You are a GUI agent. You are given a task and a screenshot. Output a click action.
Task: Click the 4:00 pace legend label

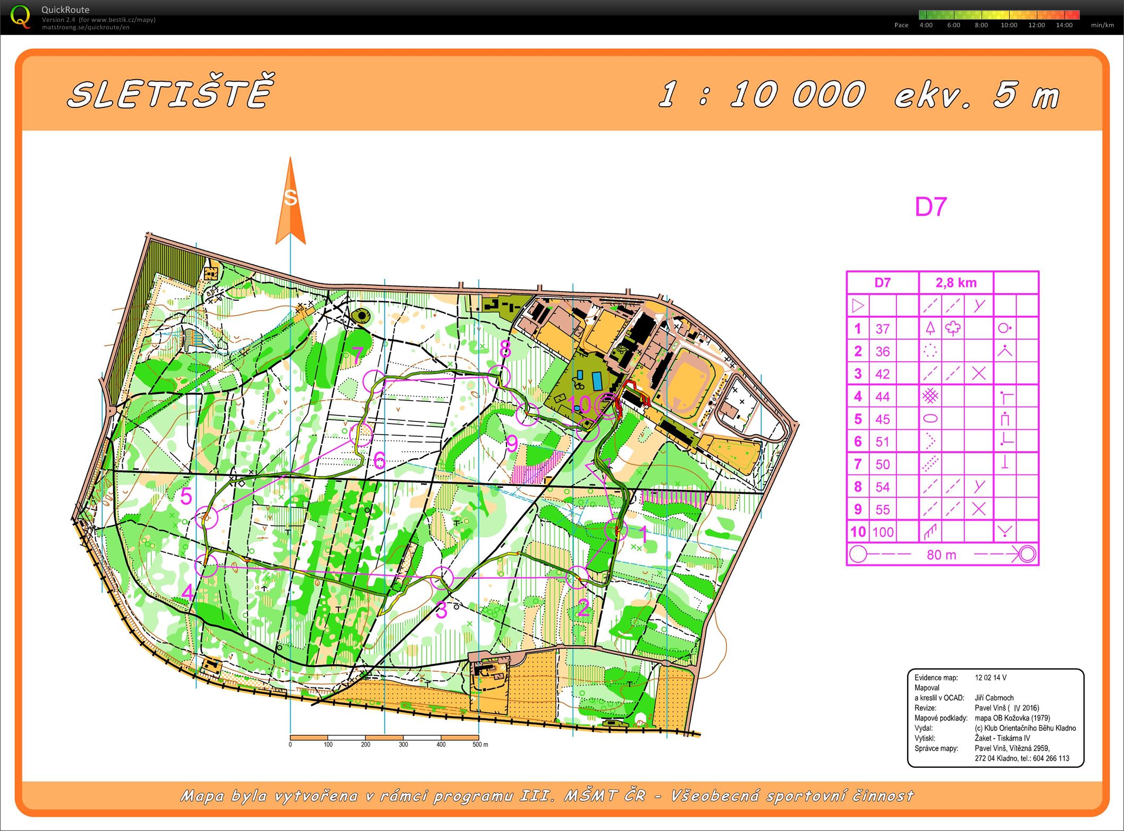click(926, 25)
